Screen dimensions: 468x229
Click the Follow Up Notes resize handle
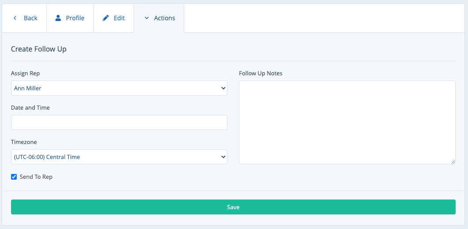(453, 162)
